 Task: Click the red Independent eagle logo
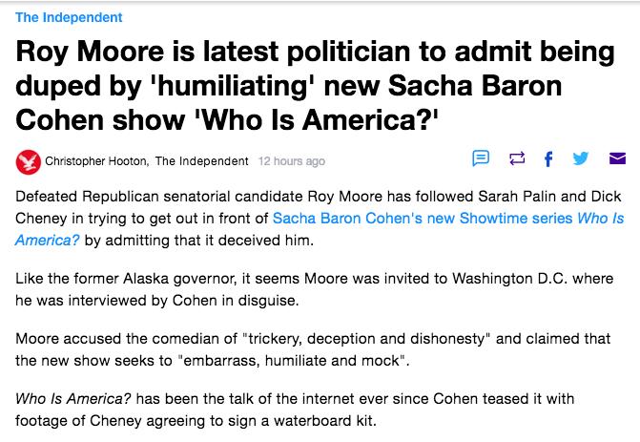pyautogui.click(x=29, y=161)
